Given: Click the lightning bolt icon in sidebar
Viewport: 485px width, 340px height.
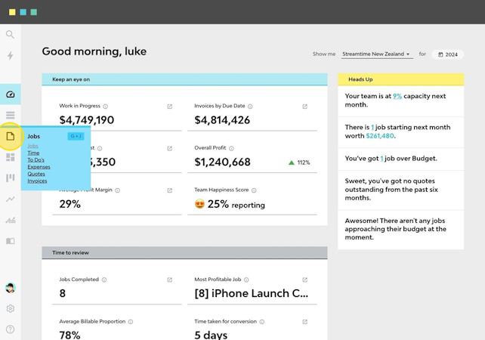Looking at the screenshot, I should 10,56.
